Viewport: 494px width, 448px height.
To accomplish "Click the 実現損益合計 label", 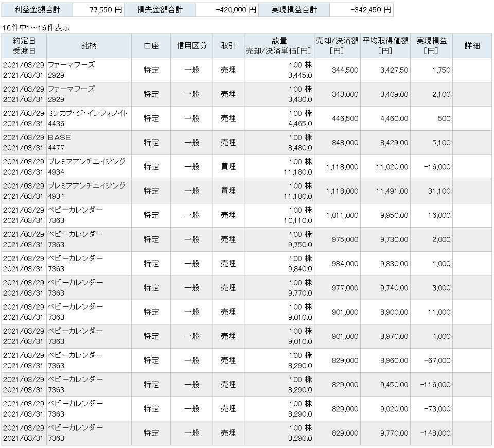I will click(x=294, y=10).
